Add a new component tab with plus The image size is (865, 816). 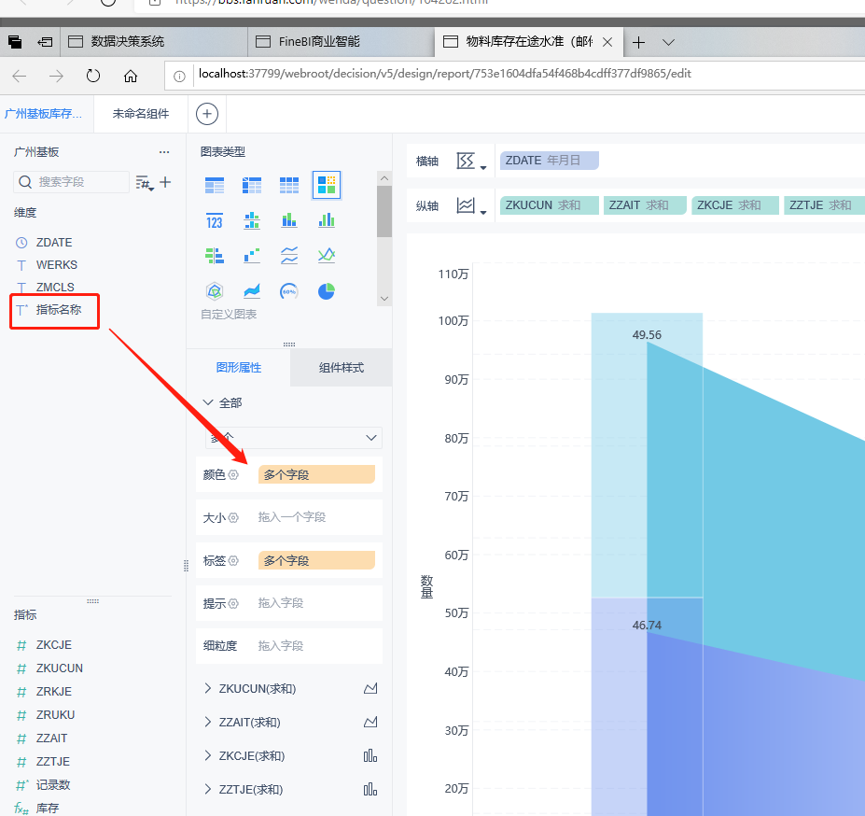[x=207, y=114]
